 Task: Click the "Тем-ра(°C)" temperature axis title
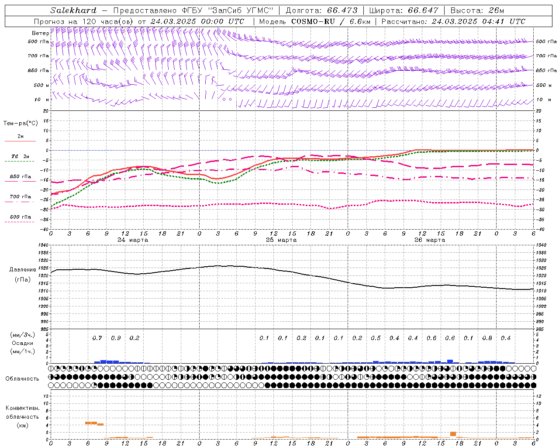tap(21, 124)
